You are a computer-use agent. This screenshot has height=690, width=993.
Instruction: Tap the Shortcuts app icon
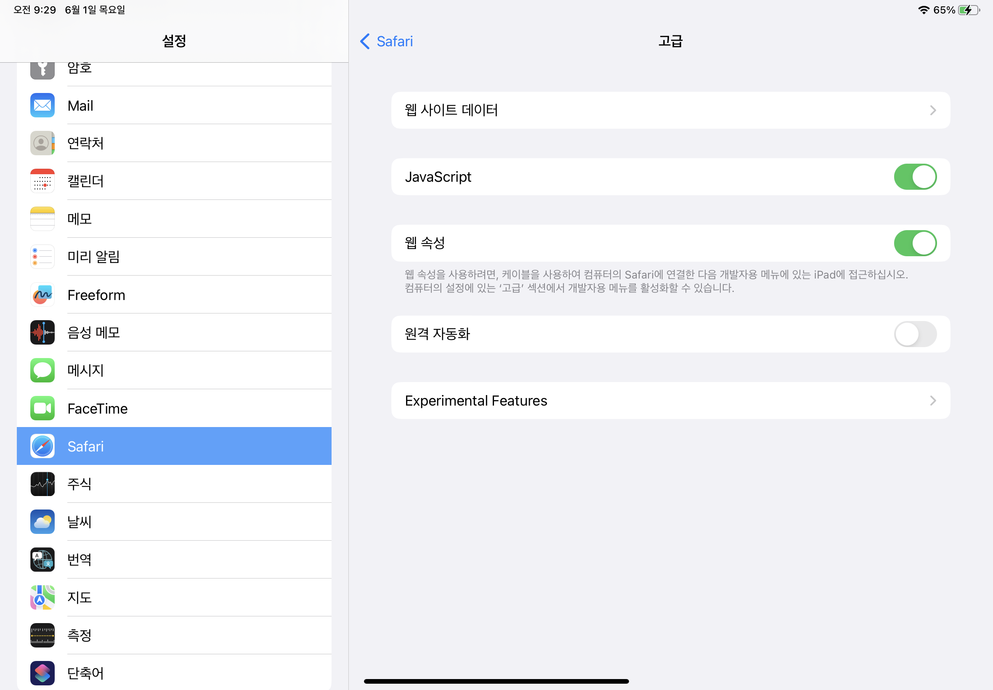tap(42, 673)
